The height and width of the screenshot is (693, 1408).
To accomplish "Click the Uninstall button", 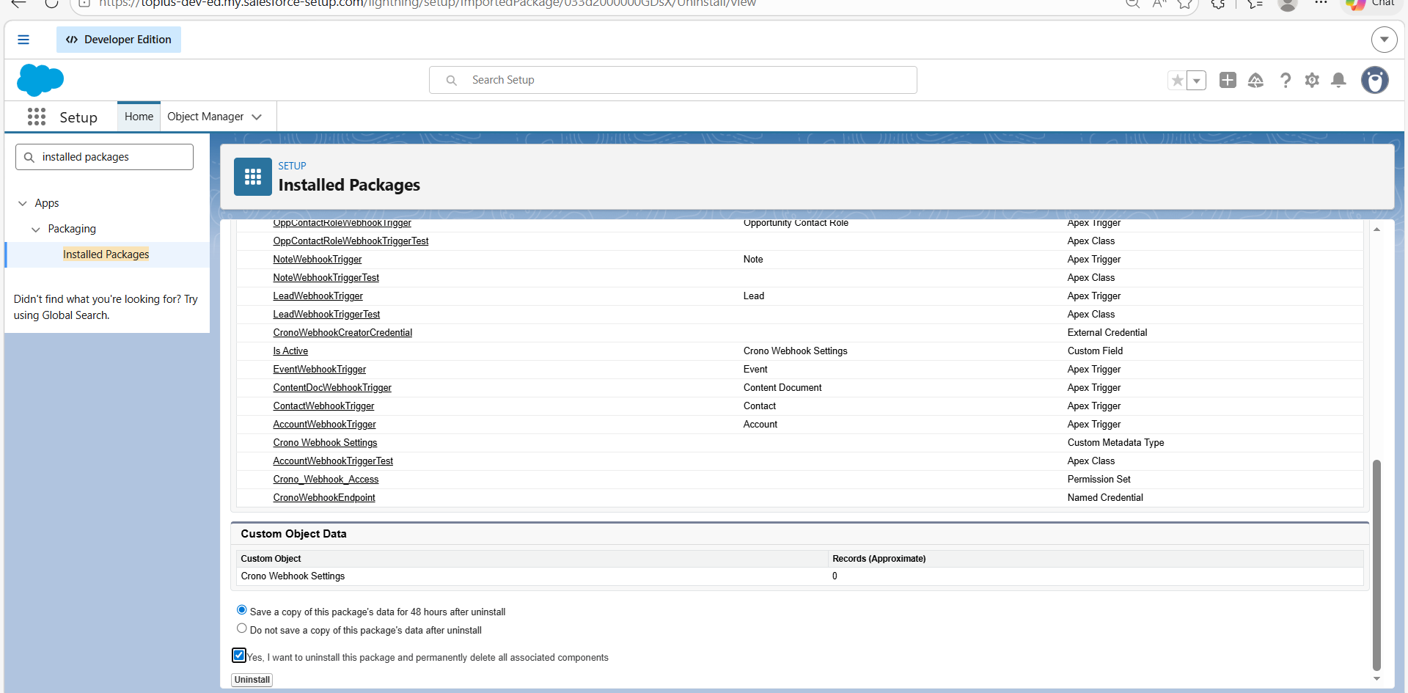I will (252, 680).
